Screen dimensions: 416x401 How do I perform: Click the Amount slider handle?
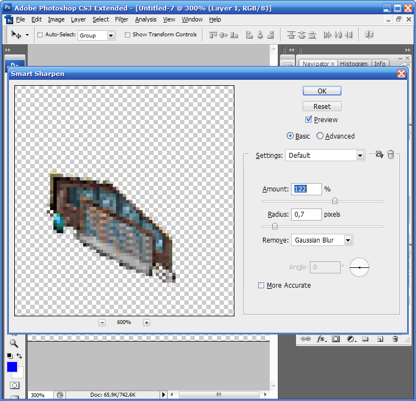(335, 201)
